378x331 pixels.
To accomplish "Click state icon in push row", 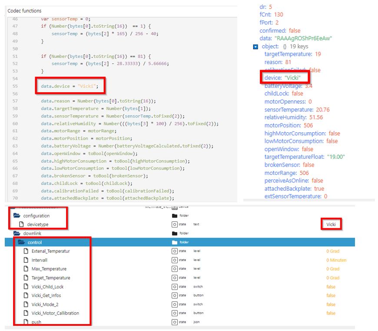I will (175, 322).
